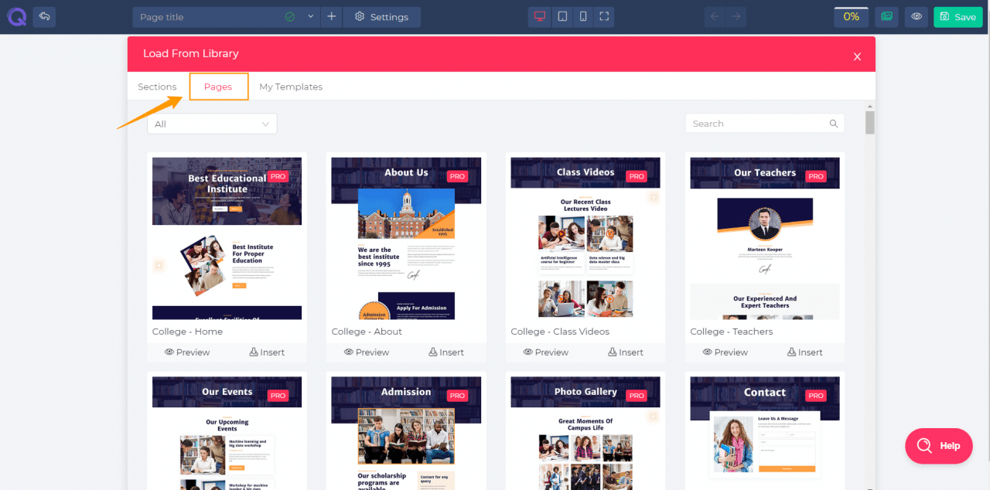Screen dimensions: 990x490
Task: Click the "College - Class Videos" label
Action: 560,332
